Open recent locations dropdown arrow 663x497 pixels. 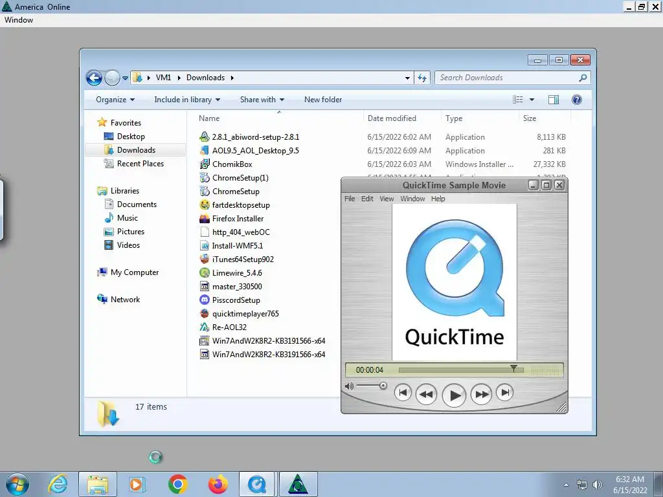coord(125,78)
